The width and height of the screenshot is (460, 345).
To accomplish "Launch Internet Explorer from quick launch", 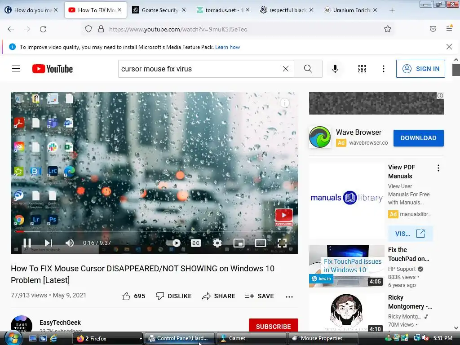I will (54, 338).
